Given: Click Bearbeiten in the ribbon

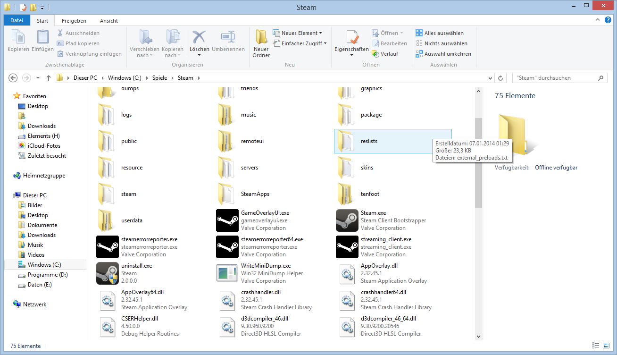Looking at the screenshot, I should [x=389, y=43].
